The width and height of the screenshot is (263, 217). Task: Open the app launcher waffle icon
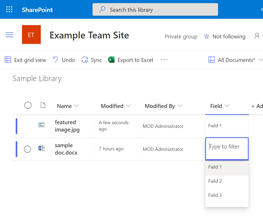(9, 9)
